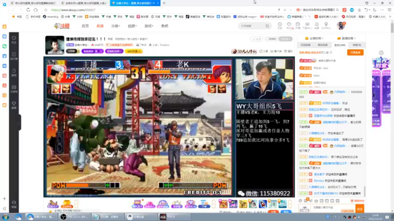Select the 直播 nav item
Image resolution: width=394 pixels, height=221 pixels.
click(x=100, y=26)
